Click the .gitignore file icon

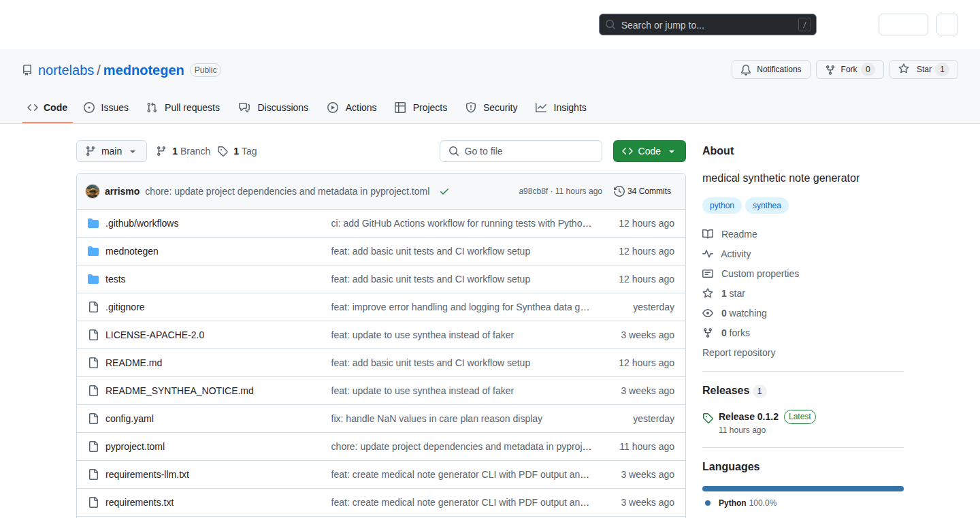pyautogui.click(x=93, y=307)
